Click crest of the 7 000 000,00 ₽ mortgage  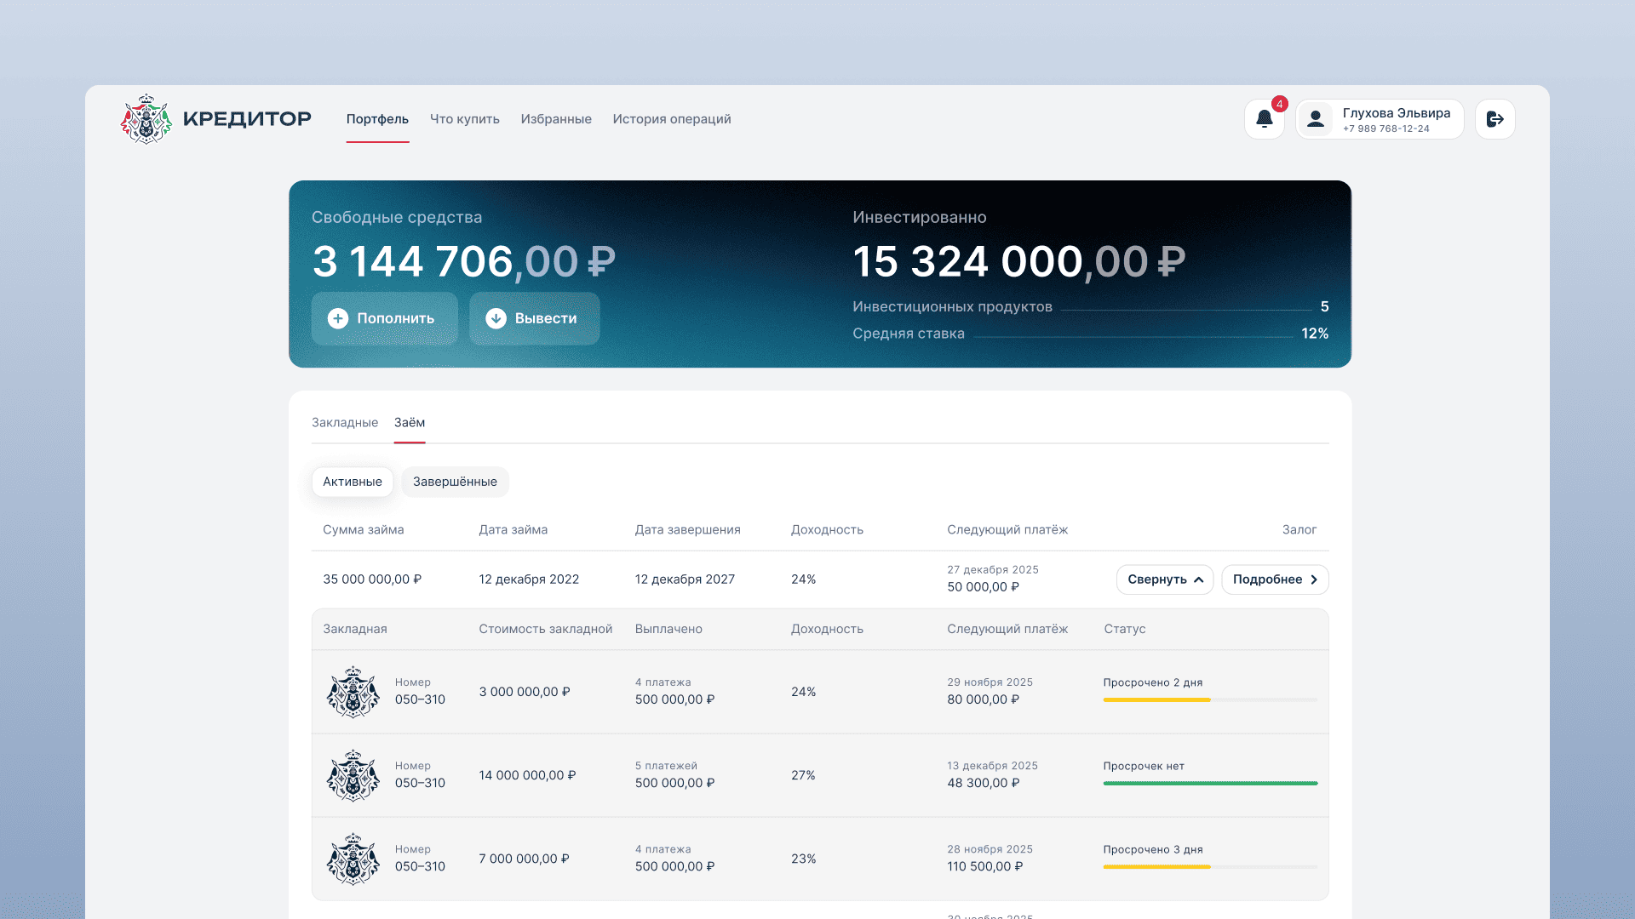pyautogui.click(x=353, y=859)
